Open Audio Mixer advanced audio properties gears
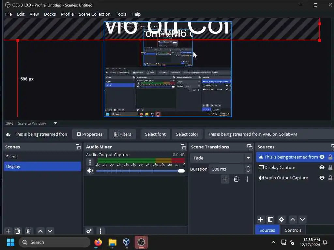This screenshot has height=250, width=334. click(x=89, y=231)
